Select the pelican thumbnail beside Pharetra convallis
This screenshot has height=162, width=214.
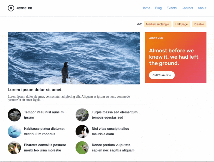(14, 148)
